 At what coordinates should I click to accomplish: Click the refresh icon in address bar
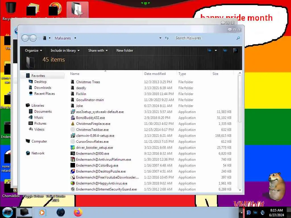[167, 38]
